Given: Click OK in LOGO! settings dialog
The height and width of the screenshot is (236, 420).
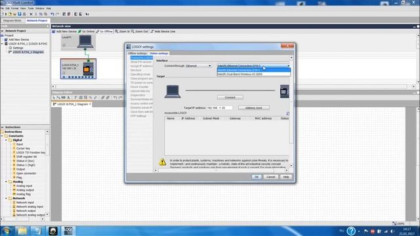Looking at the screenshot, I should pyautogui.click(x=257, y=177).
